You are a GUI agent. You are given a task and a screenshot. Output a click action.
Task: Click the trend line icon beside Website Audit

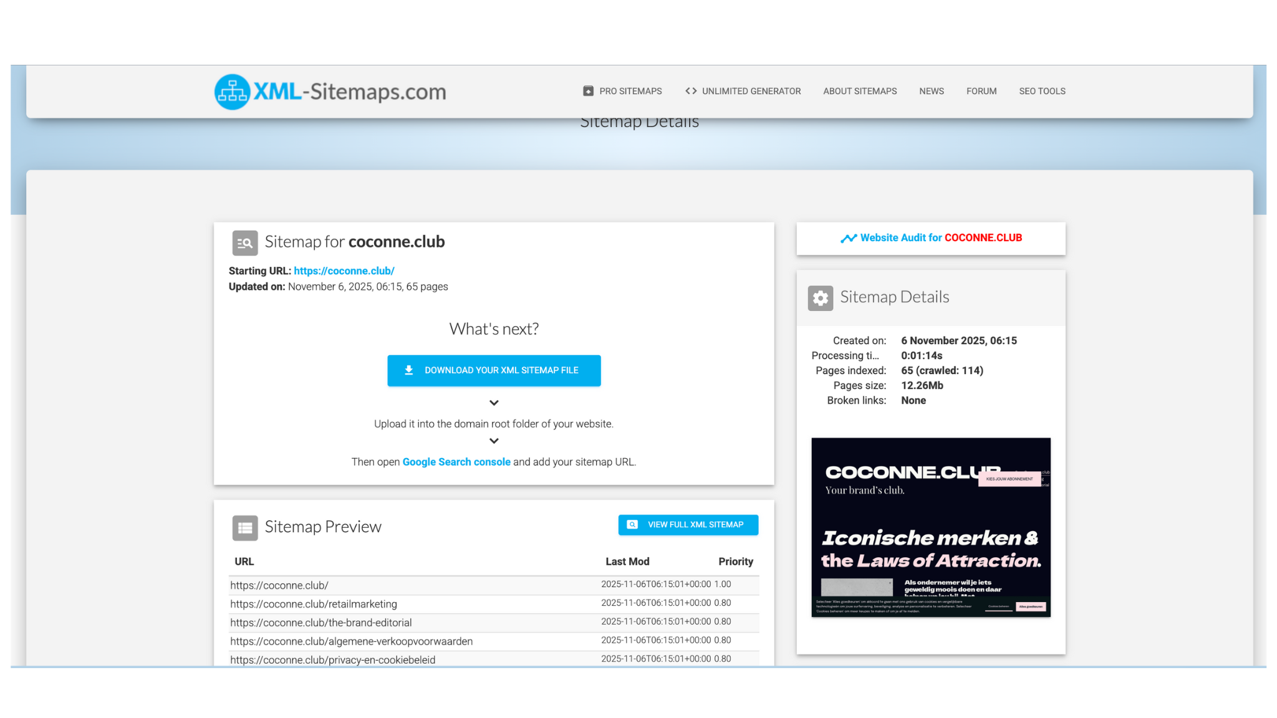(848, 238)
